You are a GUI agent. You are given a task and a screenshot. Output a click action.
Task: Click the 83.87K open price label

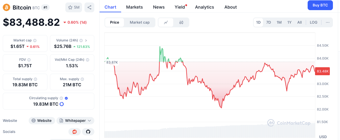tap(112, 62)
